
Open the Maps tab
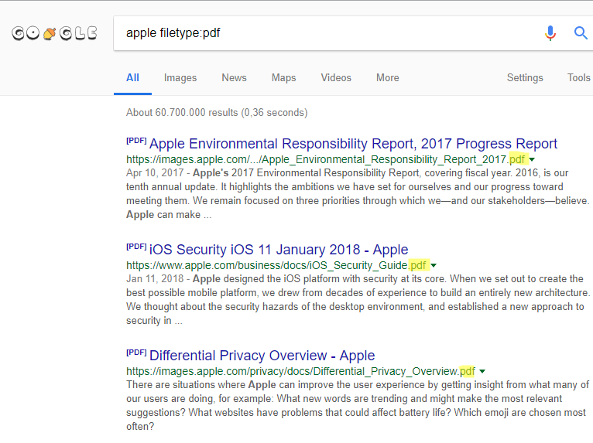tap(283, 78)
